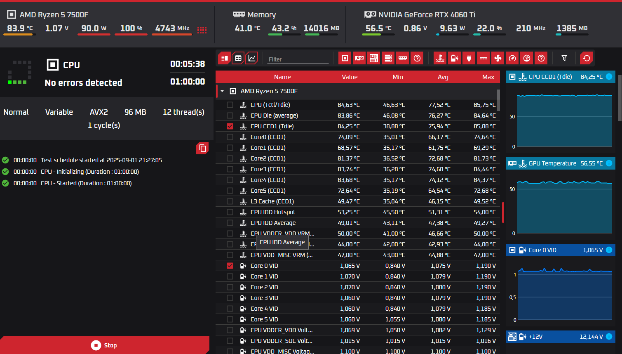Check the L3 Cache (CCD1) checkbox
Screen dimensions: 622x354
230,201
